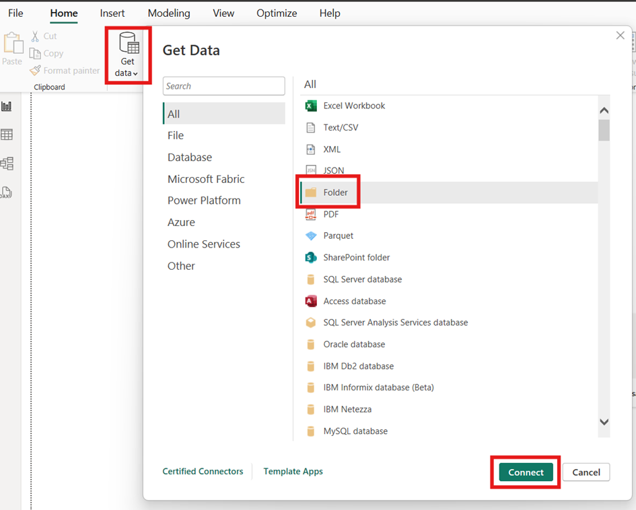Open Report view from left sidebar
The image size is (636, 510).
[7, 106]
